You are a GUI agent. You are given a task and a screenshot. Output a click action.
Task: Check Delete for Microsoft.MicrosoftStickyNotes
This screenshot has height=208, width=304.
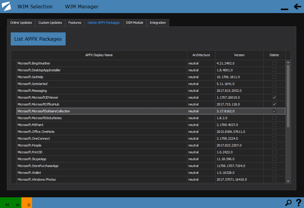pos(274,118)
